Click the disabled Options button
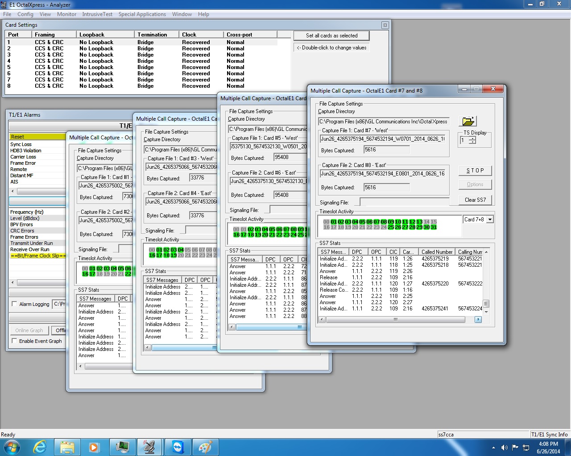The height and width of the screenshot is (456, 571). click(x=475, y=184)
